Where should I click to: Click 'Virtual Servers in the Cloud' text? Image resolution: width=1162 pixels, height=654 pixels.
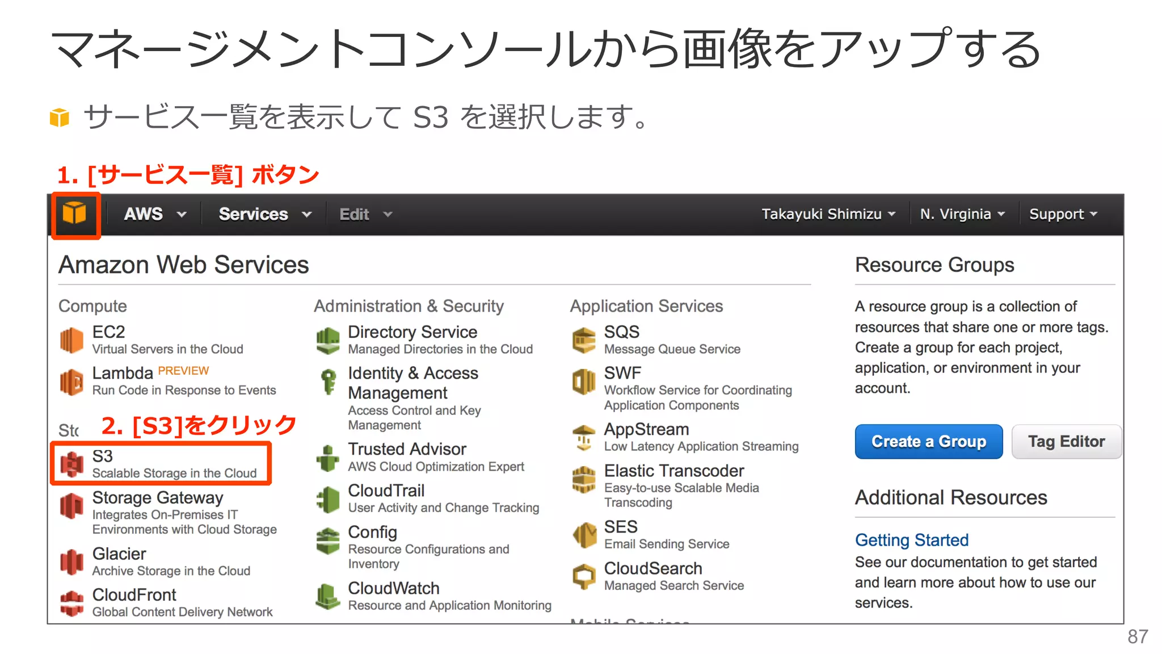click(167, 349)
